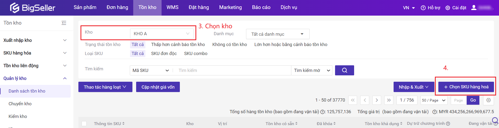Filter by Không có tồn kho

pyautogui.click(x=230, y=44)
